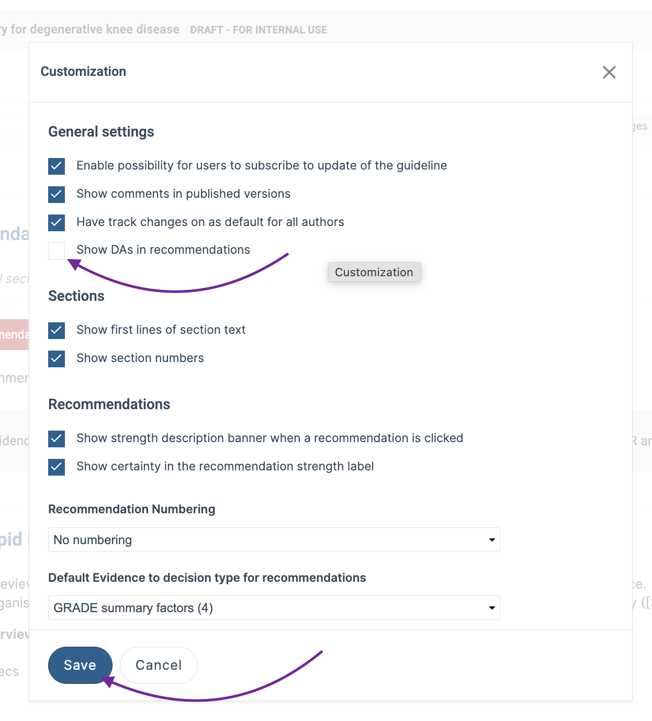Uncheck Show first lines of section text
Viewport: 652px width, 721px height.
[x=57, y=331]
